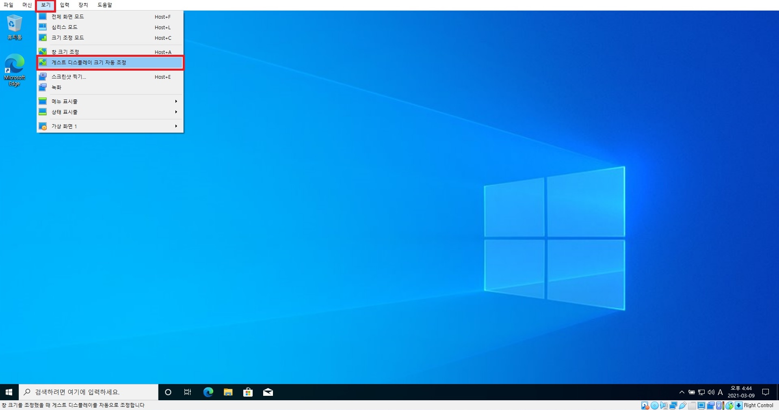Click the taskbar search box
779x410 pixels.
(89, 392)
